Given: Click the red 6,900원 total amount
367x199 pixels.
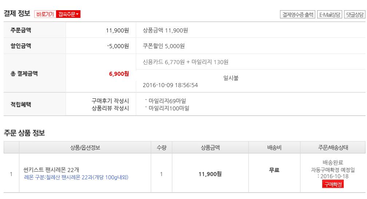Looking at the screenshot, I should 119,74.
